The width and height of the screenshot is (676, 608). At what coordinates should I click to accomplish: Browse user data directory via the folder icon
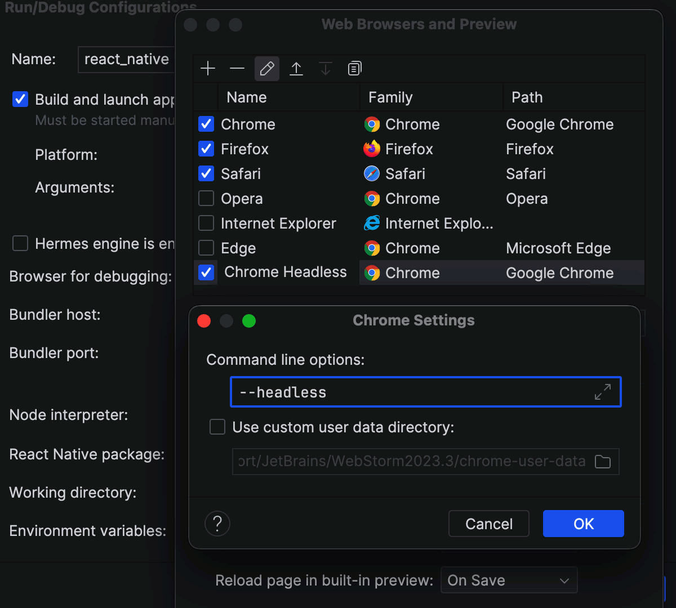coord(603,461)
